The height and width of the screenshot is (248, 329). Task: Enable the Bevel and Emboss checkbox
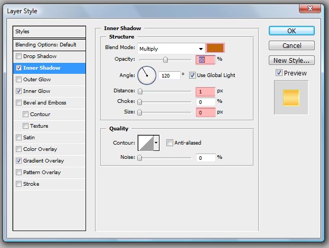(18, 103)
